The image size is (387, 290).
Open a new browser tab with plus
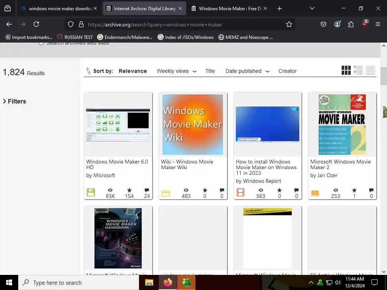[x=279, y=9]
